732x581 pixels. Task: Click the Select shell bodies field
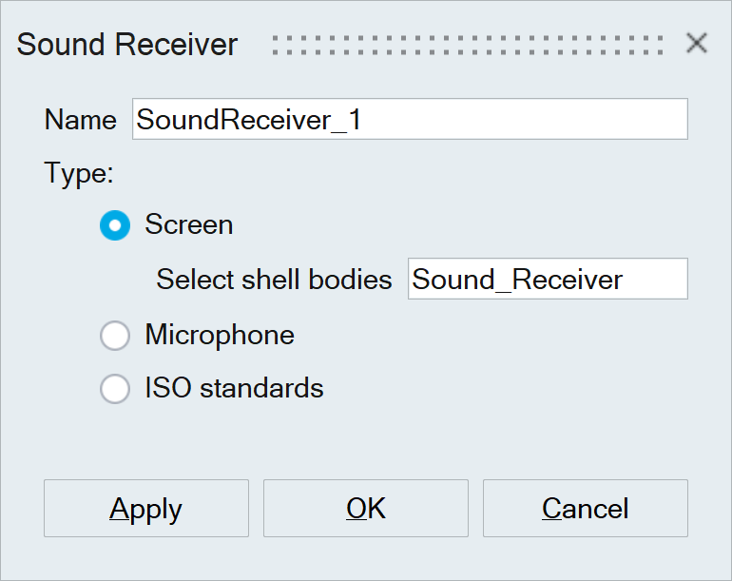click(x=547, y=280)
